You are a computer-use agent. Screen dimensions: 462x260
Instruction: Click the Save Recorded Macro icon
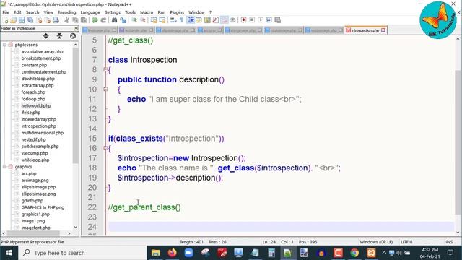(277, 20)
